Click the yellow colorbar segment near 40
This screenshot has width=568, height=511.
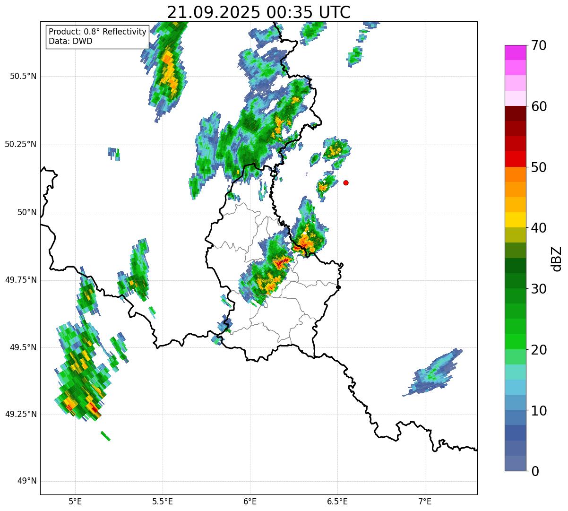pyautogui.click(x=515, y=220)
